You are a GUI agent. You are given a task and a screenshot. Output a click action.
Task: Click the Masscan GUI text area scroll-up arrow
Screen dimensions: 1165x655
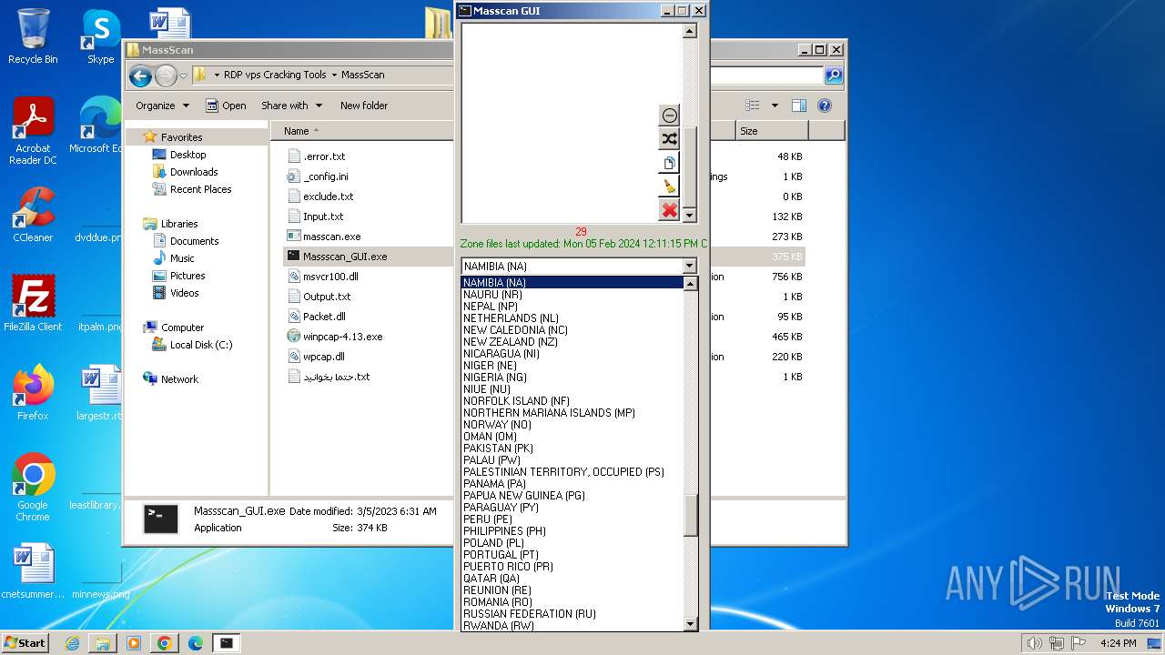point(690,31)
